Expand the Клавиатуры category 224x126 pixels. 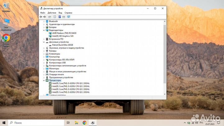click(44, 54)
